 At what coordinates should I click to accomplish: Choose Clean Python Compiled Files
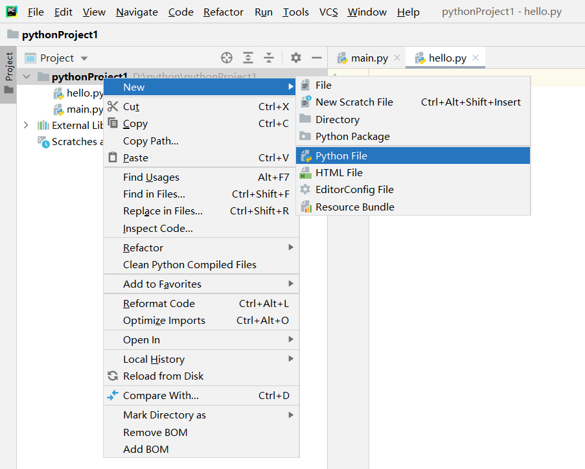[x=201, y=264]
